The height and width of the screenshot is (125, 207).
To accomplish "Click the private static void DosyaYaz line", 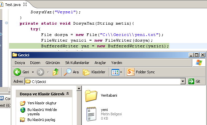I will [77, 23].
